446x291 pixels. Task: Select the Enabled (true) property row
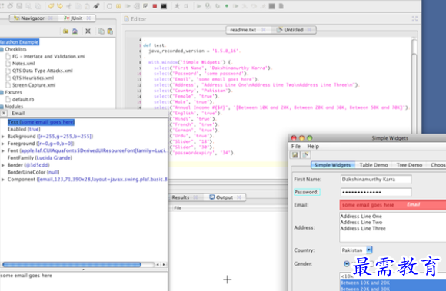pyautogui.click(x=24, y=129)
